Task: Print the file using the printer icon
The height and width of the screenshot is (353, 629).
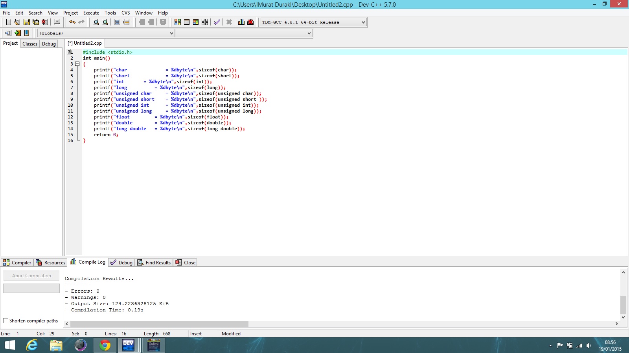Action: click(57, 22)
